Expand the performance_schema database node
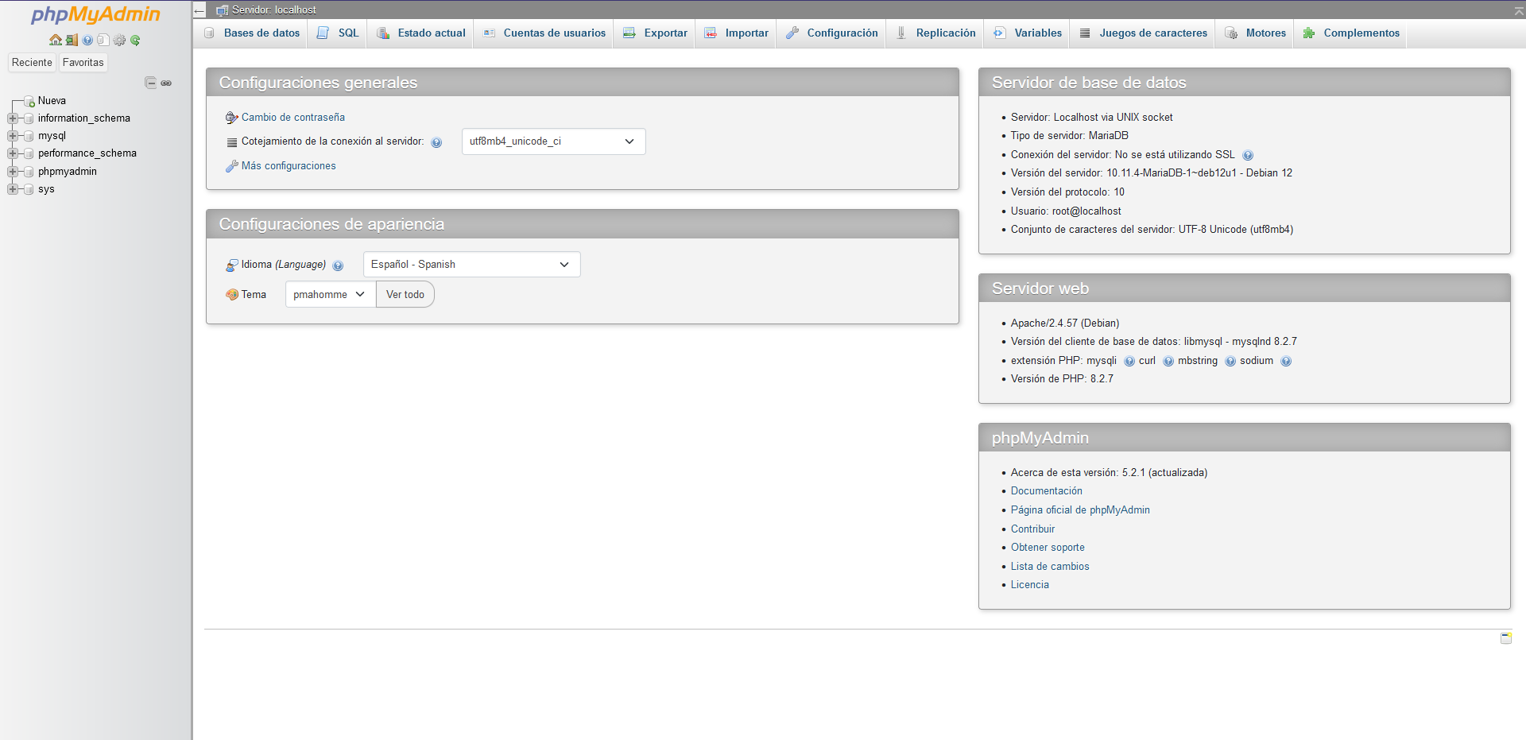This screenshot has width=1526, height=740. (x=12, y=153)
